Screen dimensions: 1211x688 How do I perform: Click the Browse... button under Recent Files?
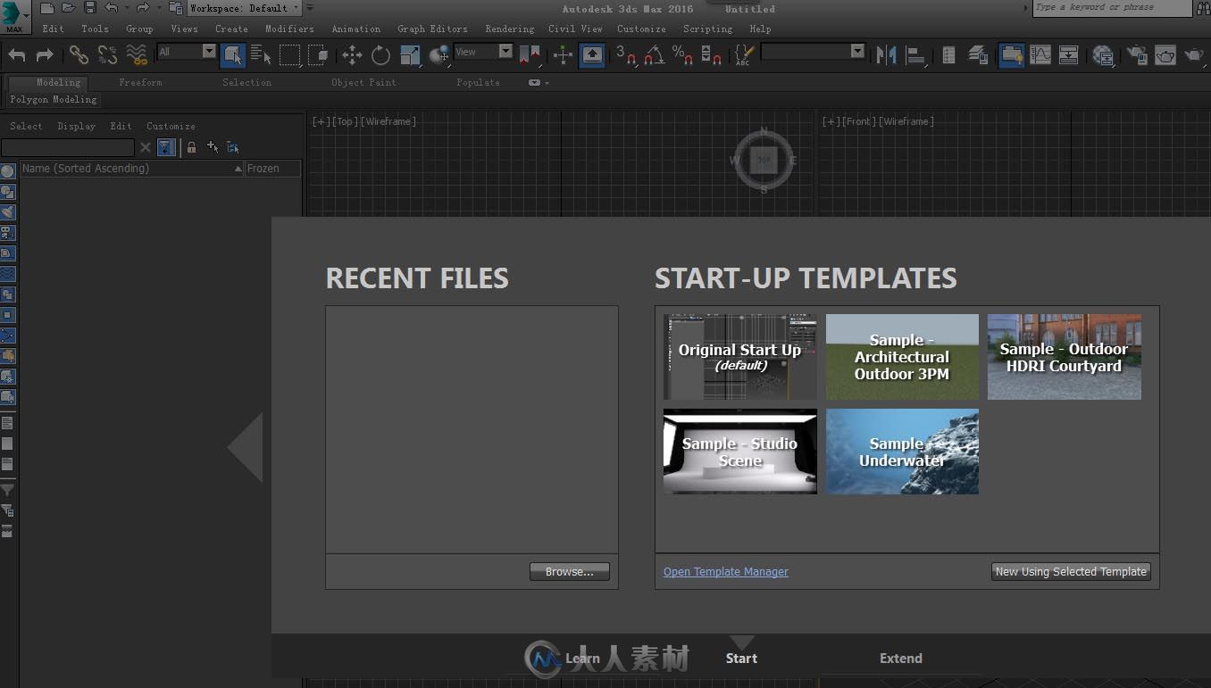570,572
